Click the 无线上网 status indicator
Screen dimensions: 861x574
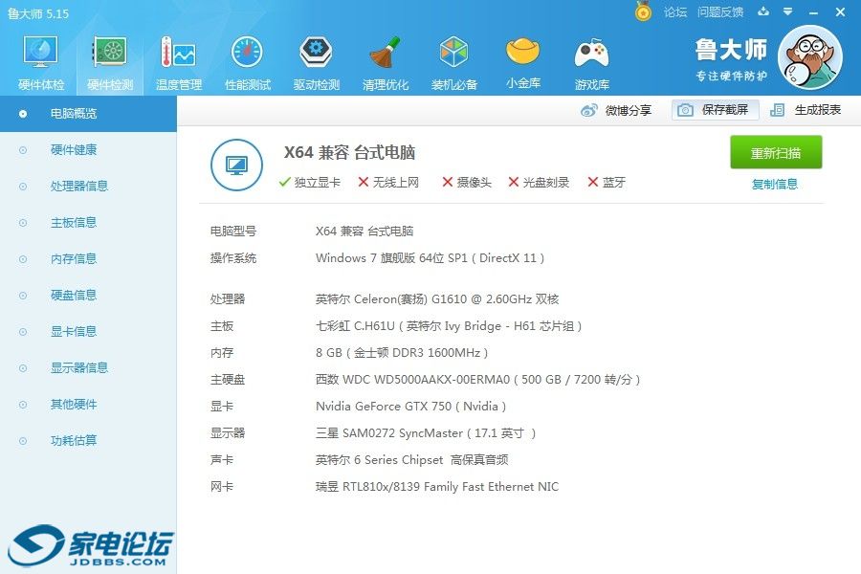[388, 183]
